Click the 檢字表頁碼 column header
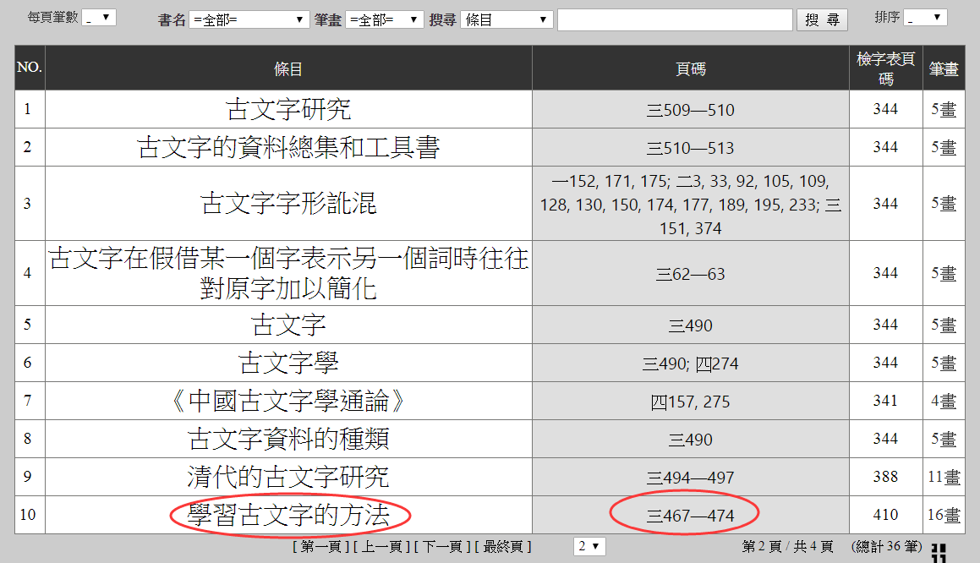The image size is (980, 563). (x=885, y=68)
